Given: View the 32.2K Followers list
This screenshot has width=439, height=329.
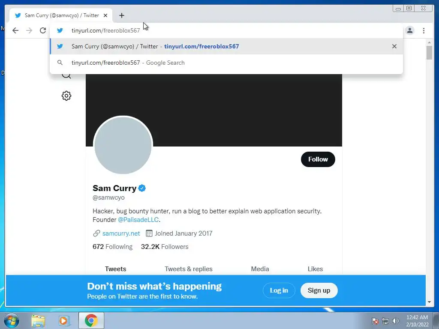Looking at the screenshot, I should [x=165, y=246].
